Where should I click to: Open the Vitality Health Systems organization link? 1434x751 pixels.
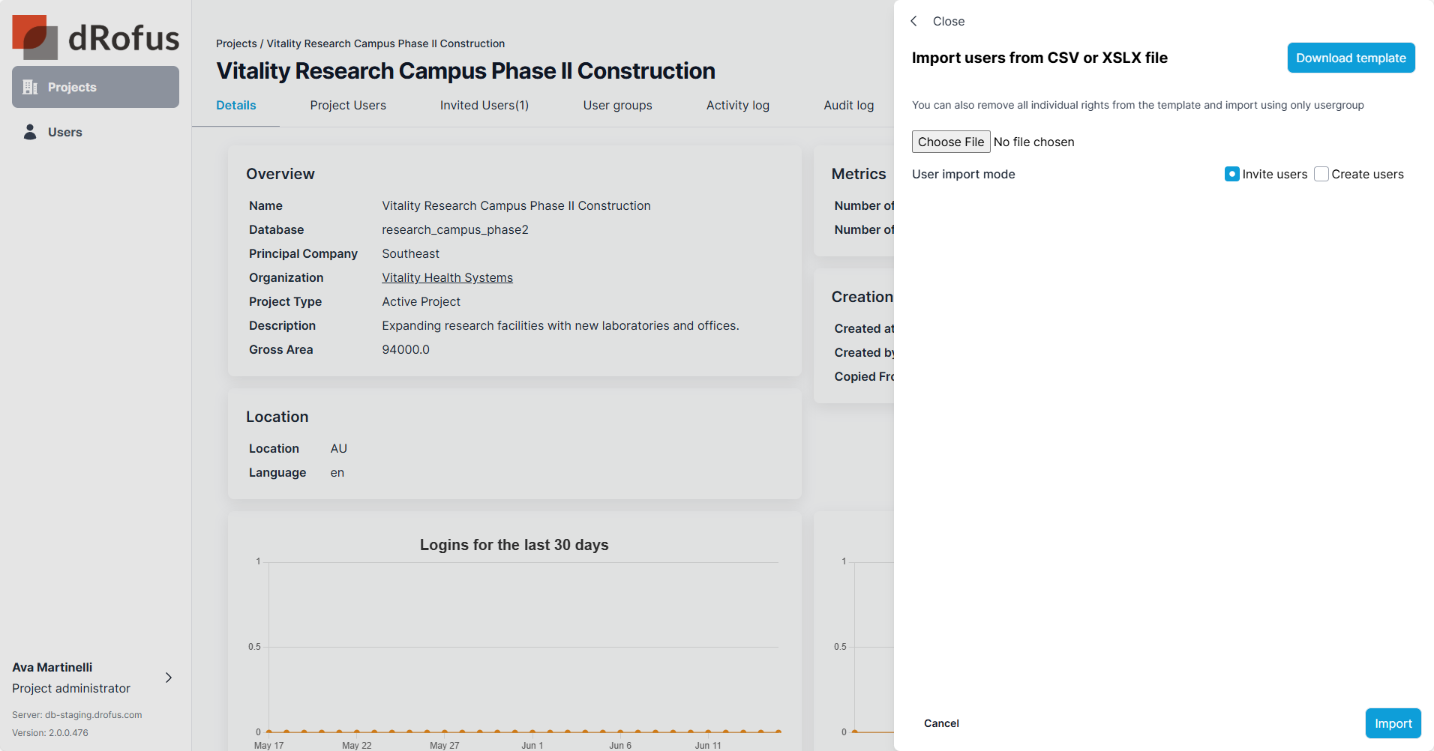point(447,277)
